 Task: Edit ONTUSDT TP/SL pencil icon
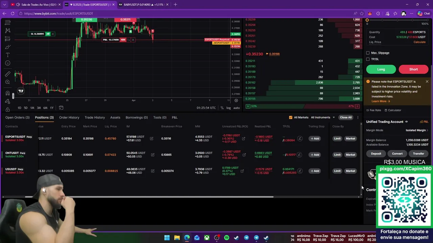pyautogui.click(x=299, y=155)
